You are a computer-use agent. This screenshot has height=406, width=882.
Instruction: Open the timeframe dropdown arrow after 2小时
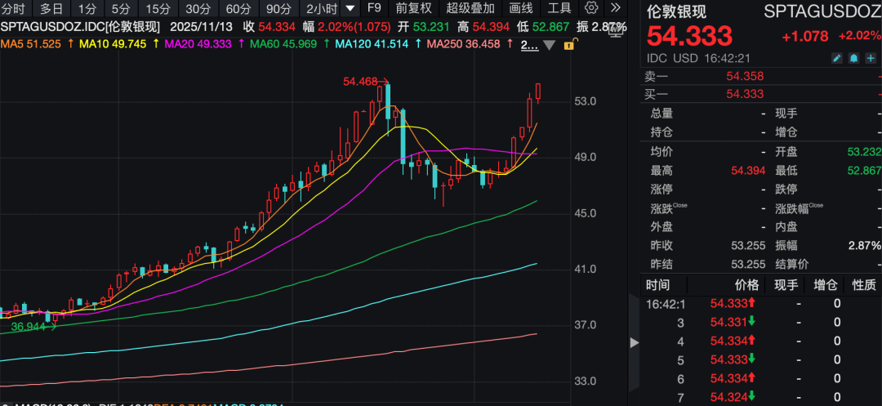(x=350, y=8)
